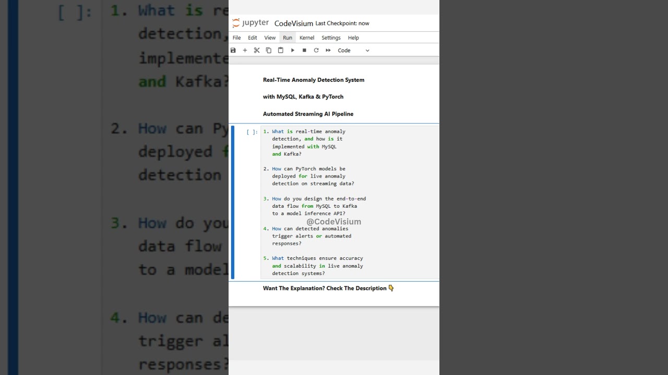The width and height of the screenshot is (668, 375).
Task: Open the Settings menu
Action: (331, 37)
